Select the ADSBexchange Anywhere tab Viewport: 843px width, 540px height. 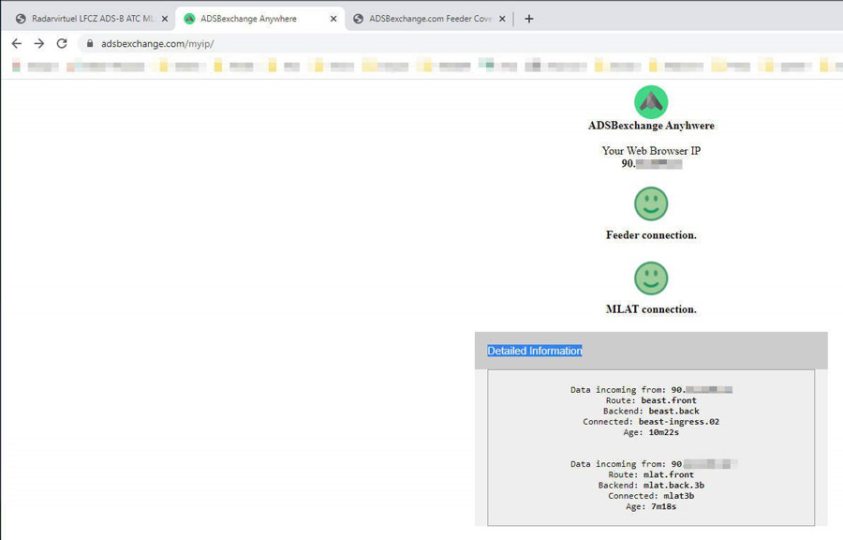pyautogui.click(x=260, y=19)
